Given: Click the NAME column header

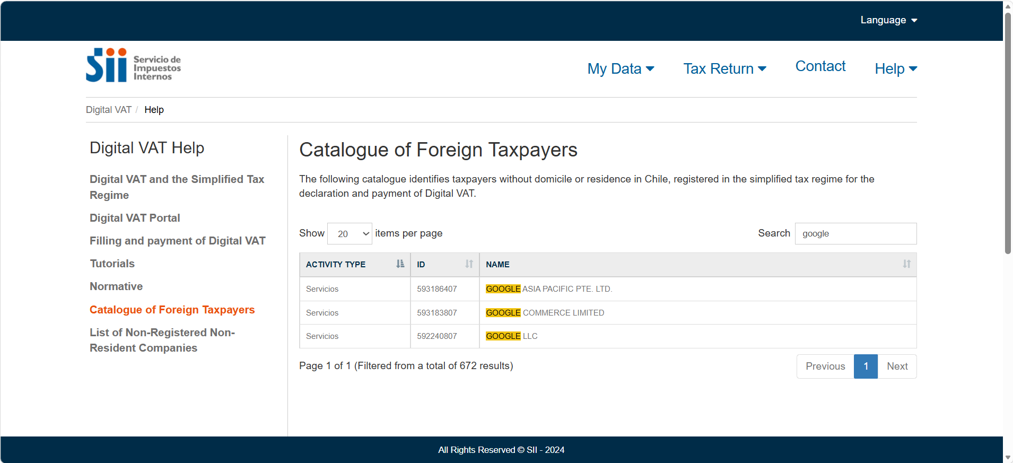Looking at the screenshot, I should pyautogui.click(x=698, y=265).
